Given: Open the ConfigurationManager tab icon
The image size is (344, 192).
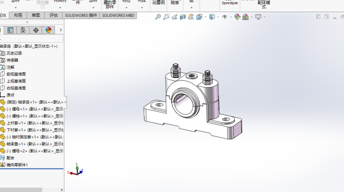Looking at the screenshot, I should point(23,30).
